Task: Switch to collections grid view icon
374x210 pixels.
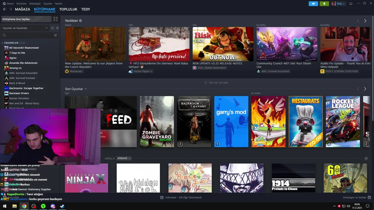Action: tap(56, 19)
